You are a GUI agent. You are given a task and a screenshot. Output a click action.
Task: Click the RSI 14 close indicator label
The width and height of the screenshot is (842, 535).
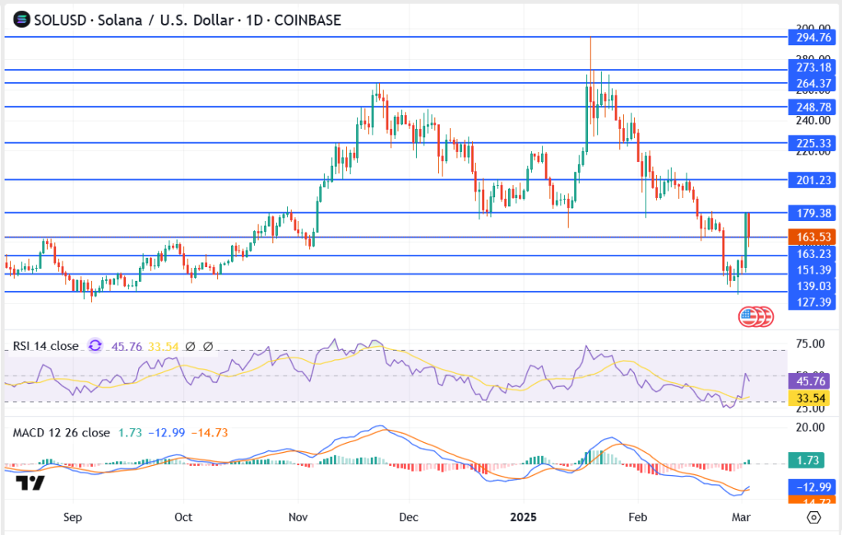(x=46, y=346)
